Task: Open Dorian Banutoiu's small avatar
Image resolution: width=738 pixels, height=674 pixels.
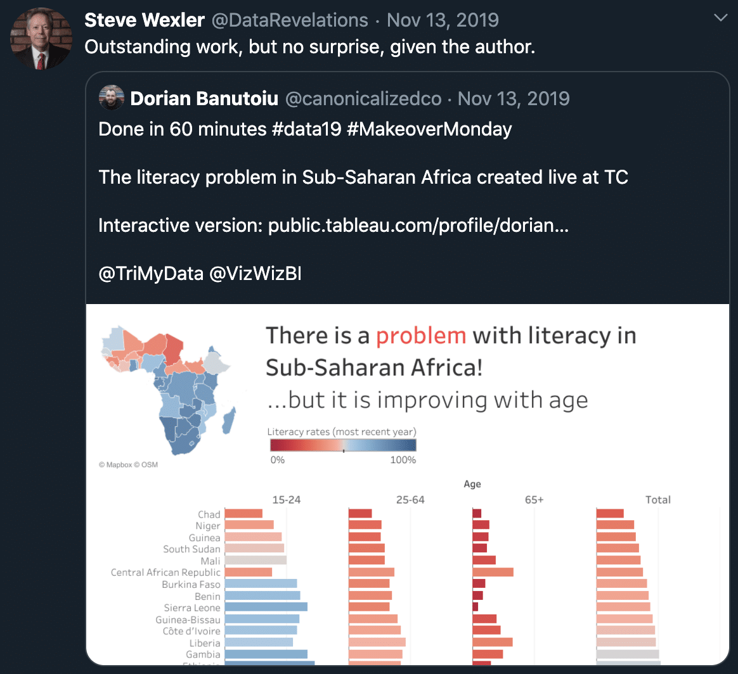Action: point(112,98)
